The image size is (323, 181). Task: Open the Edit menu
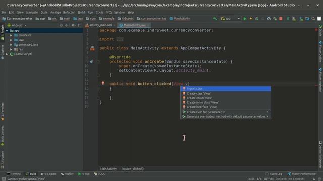click(11, 12)
